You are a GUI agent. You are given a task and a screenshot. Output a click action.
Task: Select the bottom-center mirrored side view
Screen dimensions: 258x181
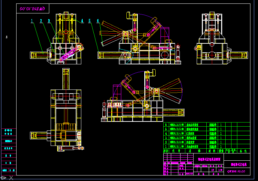click(143, 96)
